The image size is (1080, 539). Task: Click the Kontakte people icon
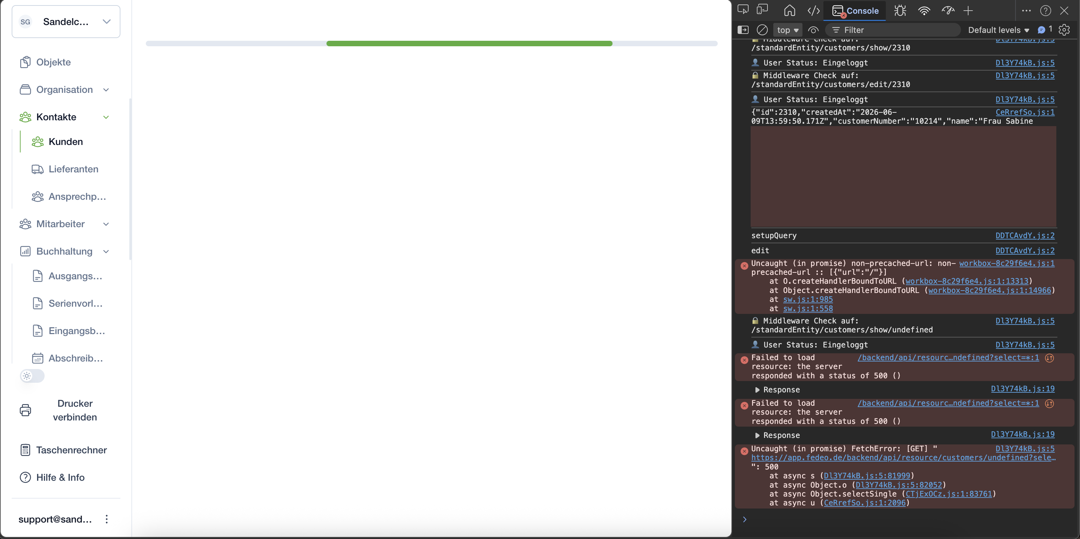point(25,117)
